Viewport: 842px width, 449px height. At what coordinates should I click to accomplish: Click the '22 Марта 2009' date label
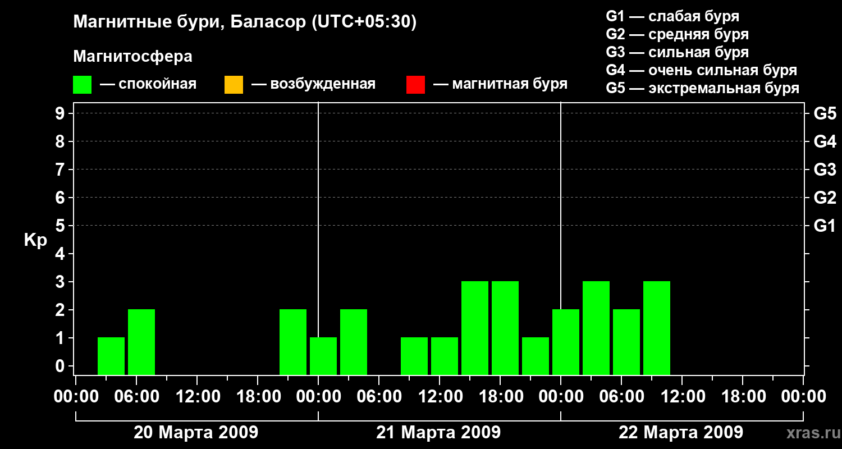point(681,433)
